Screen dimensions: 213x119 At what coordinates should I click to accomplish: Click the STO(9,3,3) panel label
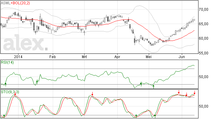coord(10,92)
